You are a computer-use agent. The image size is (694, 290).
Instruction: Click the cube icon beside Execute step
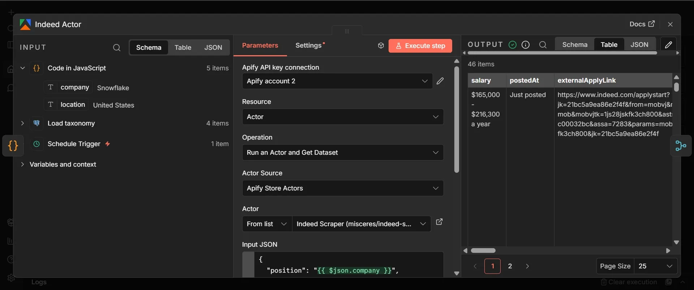(381, 46)
